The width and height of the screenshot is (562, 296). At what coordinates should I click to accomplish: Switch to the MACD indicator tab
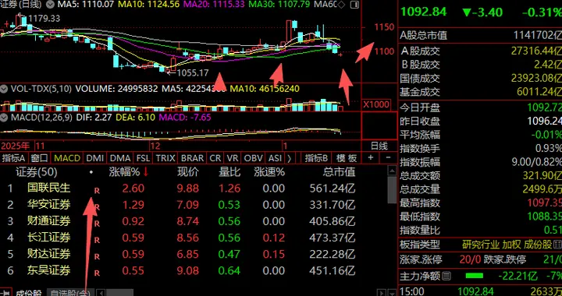(67, 158)
